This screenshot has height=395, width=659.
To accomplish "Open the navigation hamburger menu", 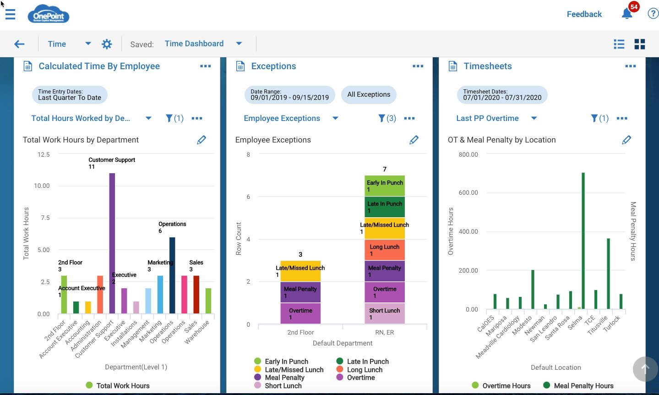I will [x=10, y=14].
